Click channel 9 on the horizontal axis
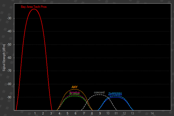Image resolution: width=174 pixels, height=116 pixels. (100, 113)
